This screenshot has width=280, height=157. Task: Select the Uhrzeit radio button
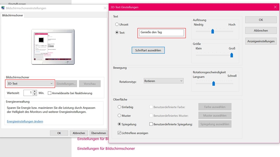coord(117,24)
